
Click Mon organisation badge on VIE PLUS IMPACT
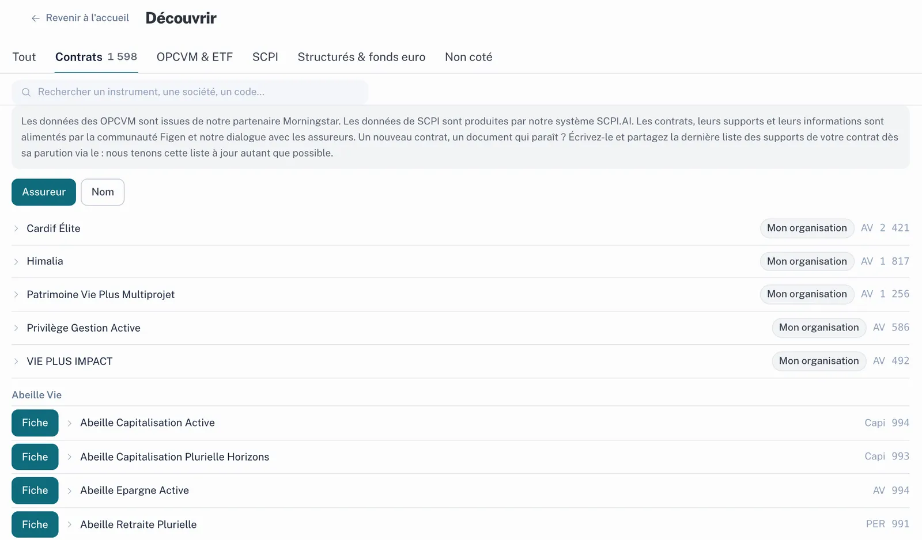point(819,361)
